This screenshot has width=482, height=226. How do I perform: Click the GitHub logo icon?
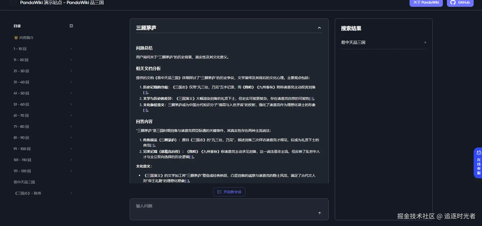[453, 3]
